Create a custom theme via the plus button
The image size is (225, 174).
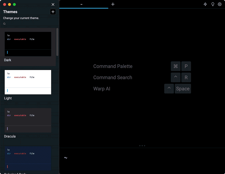53,12
